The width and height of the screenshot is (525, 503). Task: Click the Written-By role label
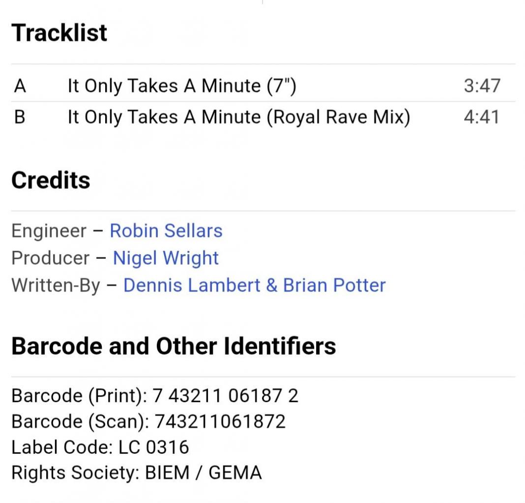tap(56, 285)
